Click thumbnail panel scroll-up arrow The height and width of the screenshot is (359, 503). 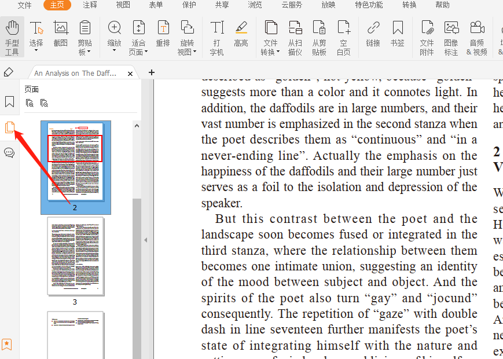pyautogui.click(x=137, y=126)
